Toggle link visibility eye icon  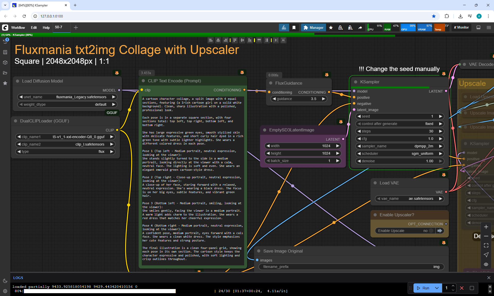coord(486,264)
